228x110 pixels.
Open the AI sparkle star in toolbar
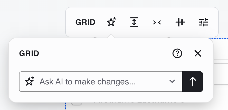(111, 22)
